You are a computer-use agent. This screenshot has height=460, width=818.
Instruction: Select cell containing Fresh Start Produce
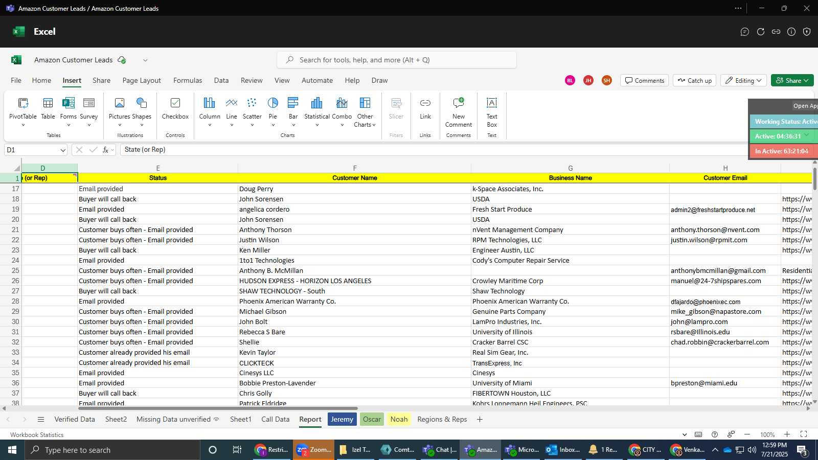(570, 209)
